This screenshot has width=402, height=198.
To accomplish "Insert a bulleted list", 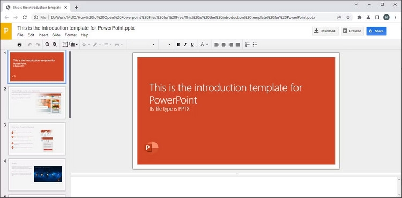I will tap(255, 45).
